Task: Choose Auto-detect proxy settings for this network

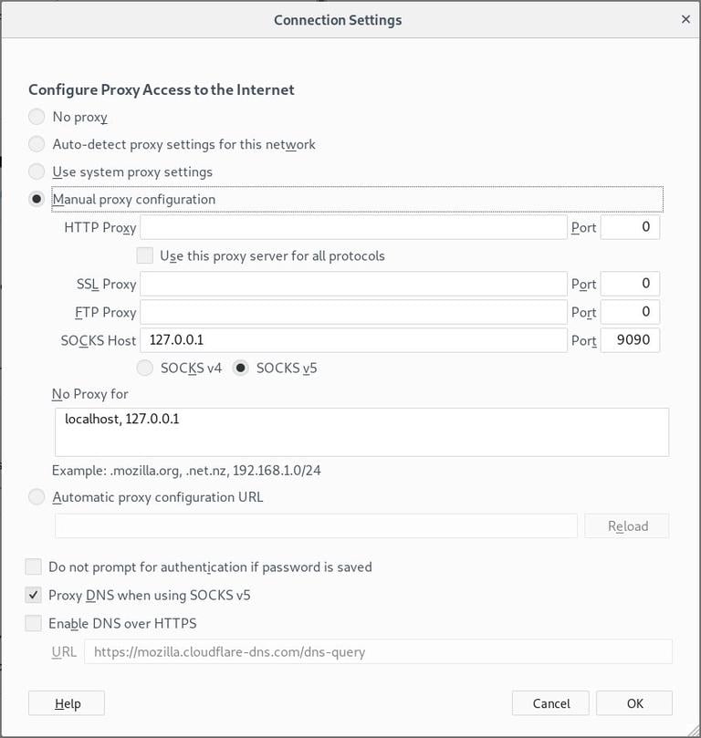Action: [36, 144]
